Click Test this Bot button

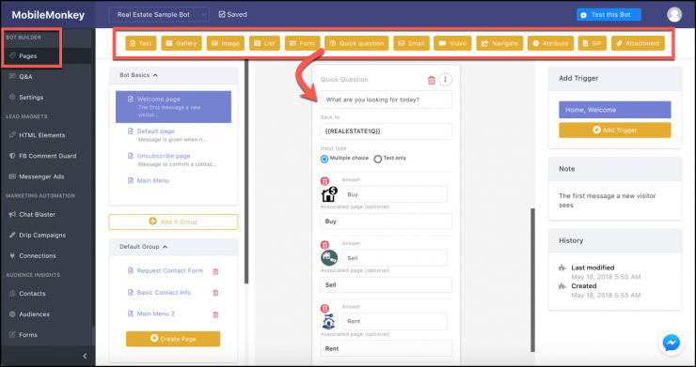pyautogui.click(x=609, y=15)
